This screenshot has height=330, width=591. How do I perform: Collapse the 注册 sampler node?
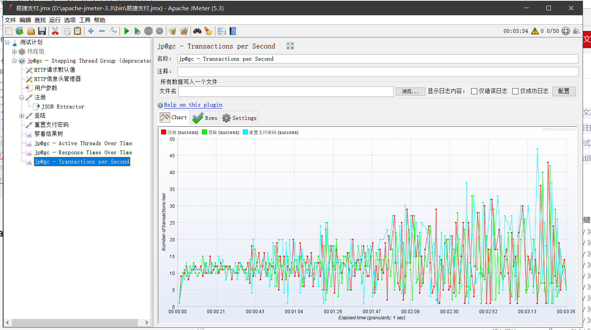(22, 97)
